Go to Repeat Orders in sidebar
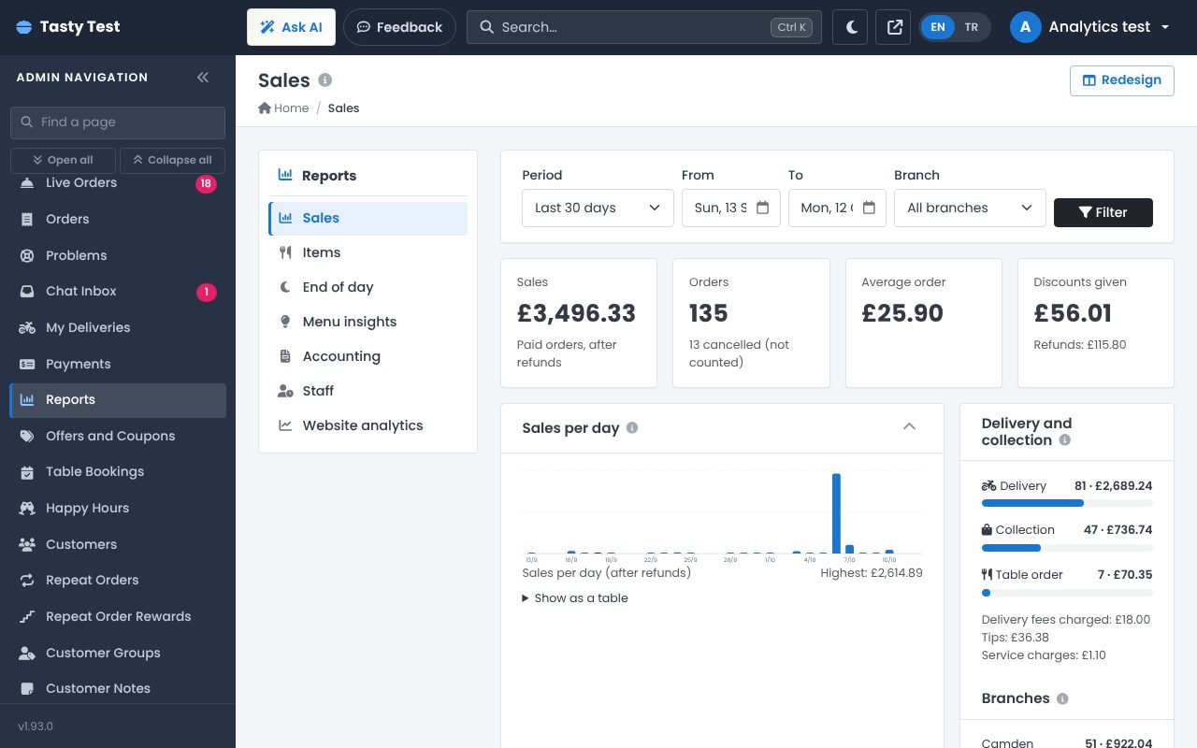Viewport: 1197px width, 748px height. [x=118, y=581]
